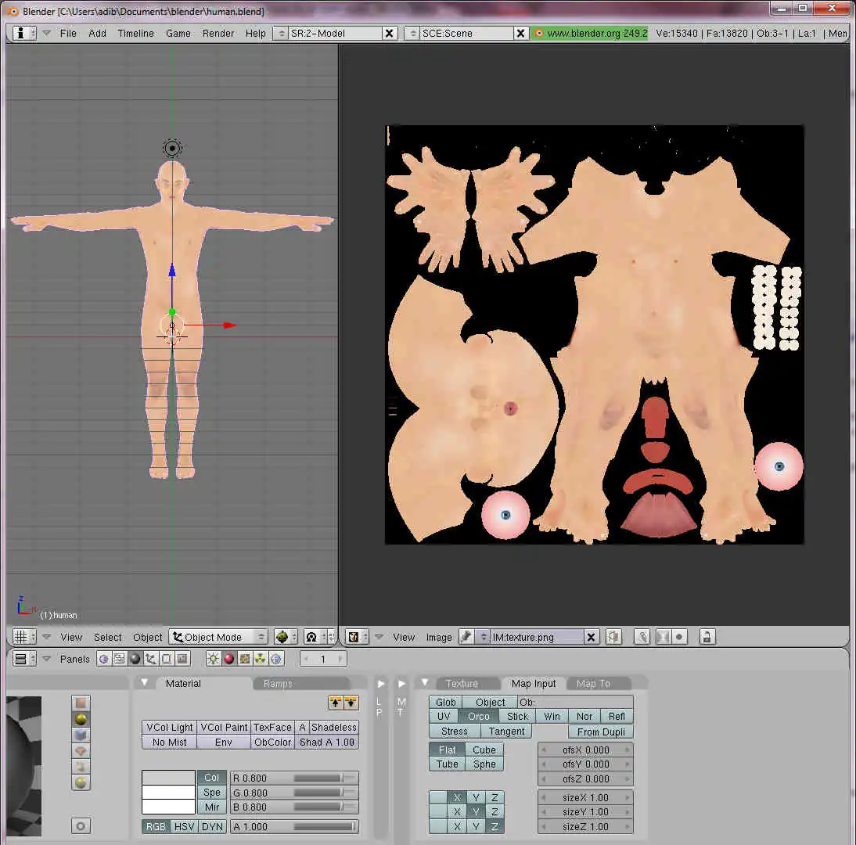Screen dimensions: 856x845
Task: Open the Object Mode dropdown
Action: 219,637
